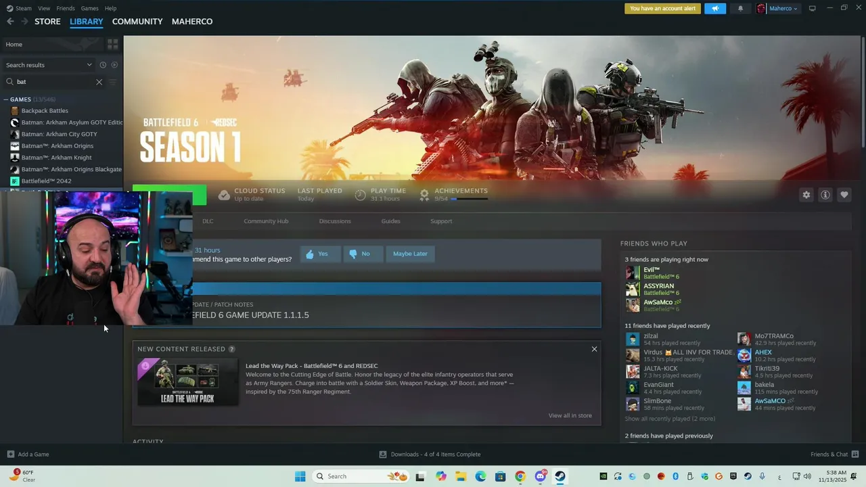
Task: Sort library by recent activity clock icon
Action: point(103,65)
